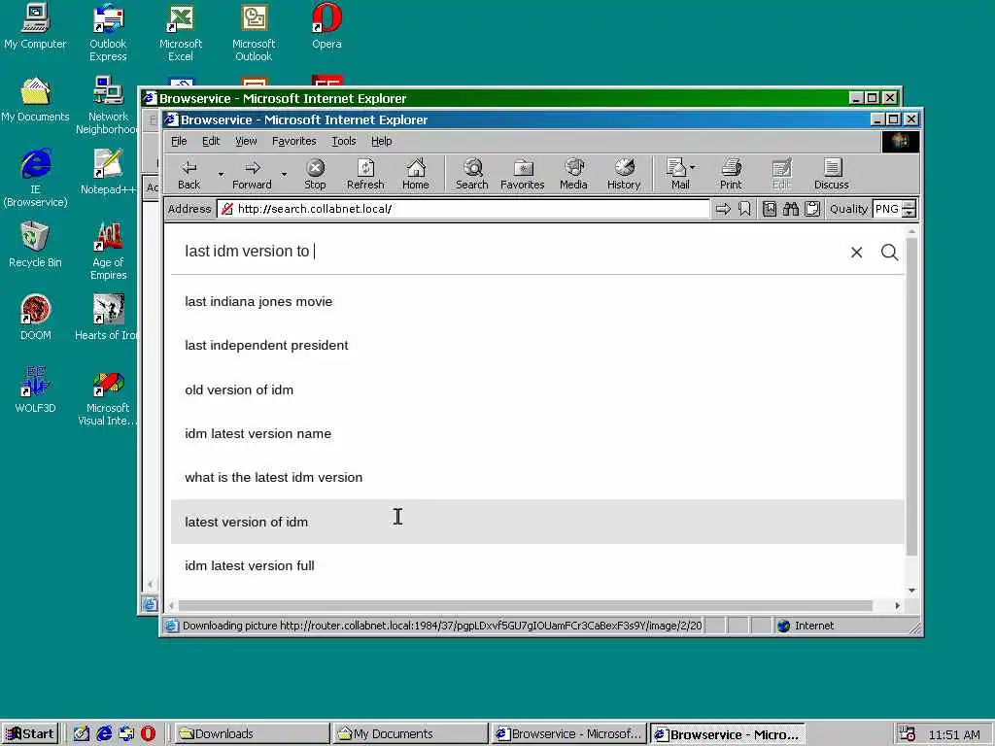Screen dimensions: 995x746
Task: Open the File menu
Action: coord(179,141)
